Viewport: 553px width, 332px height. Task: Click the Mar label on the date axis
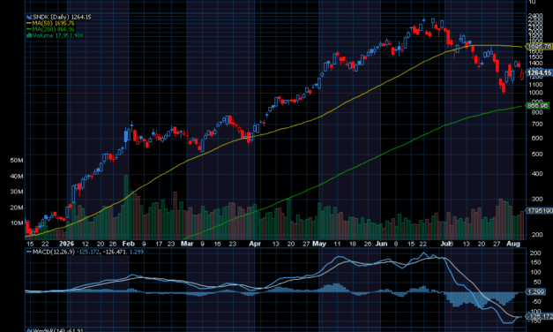coord(187,244)
